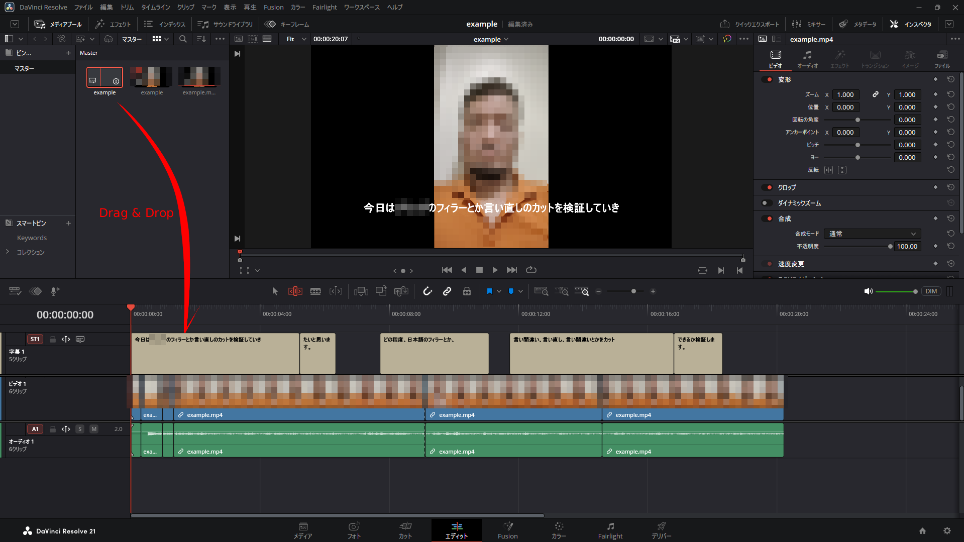The width and height of the screenshot is (964, 542).
Task: Choose the blade edit mode tool
Action: click(x=315, y=291)
